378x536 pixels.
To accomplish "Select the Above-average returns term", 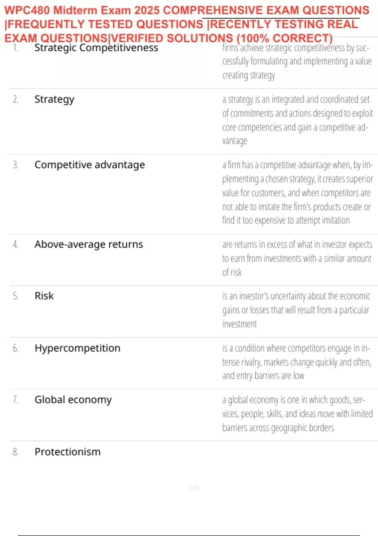I will (x=89, y=244).
